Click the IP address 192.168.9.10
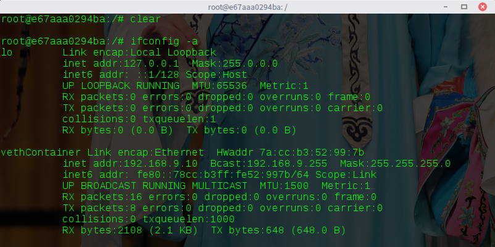The height and width of the screenshot is (247, 495). pyautogui.click(x=160, y=164)
